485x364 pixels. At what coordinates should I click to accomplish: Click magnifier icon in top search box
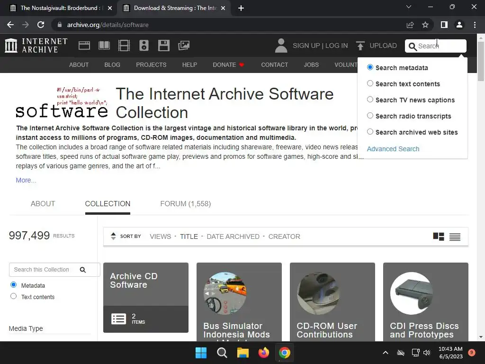[x=413, y=46]
